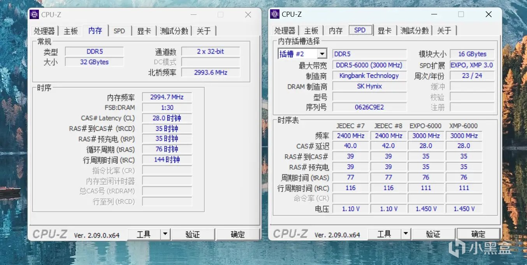
Task: Open the 关于 tab in right CPU-Z window
Action: [x=444, y=31]
